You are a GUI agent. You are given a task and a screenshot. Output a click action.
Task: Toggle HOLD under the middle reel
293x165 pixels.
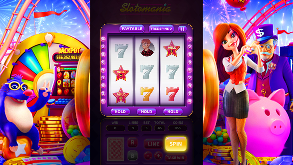tap(146, 112)
